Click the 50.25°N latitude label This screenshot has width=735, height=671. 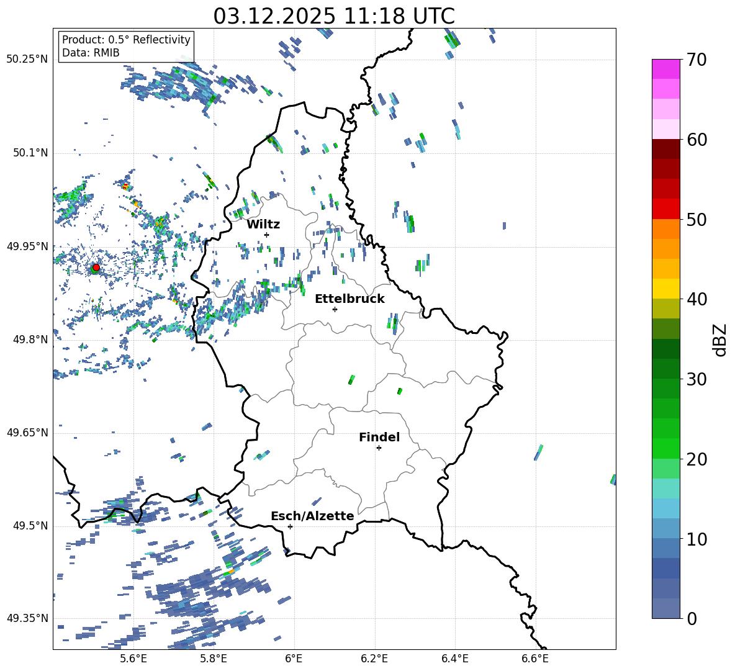pyautogui.click(x=27, y=60)
